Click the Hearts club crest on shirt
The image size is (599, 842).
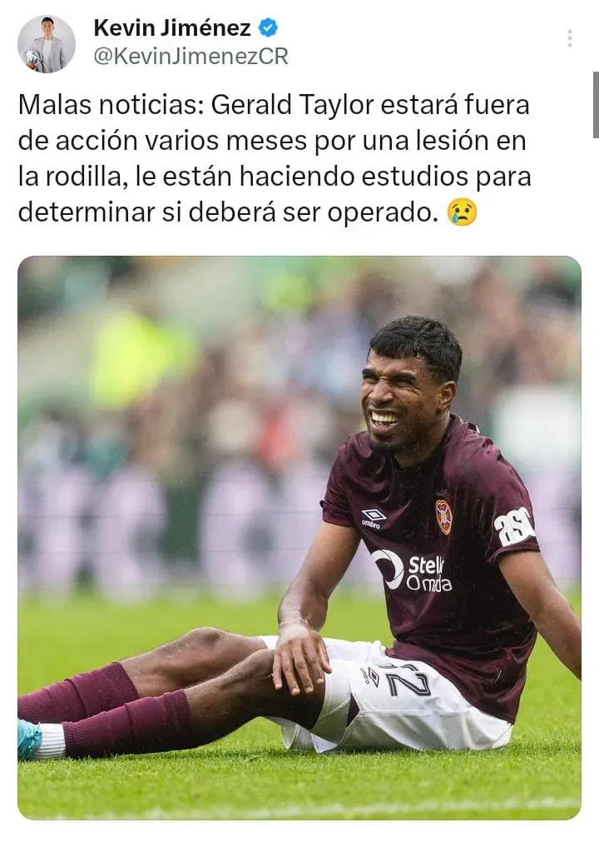[443, 516]
